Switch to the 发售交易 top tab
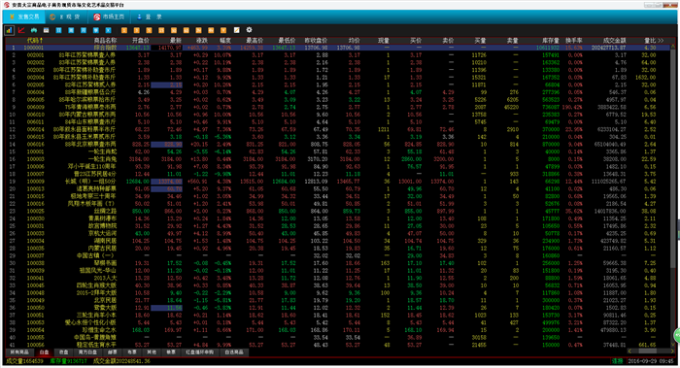This screenshot has height=368, width=680. point(24,17)
